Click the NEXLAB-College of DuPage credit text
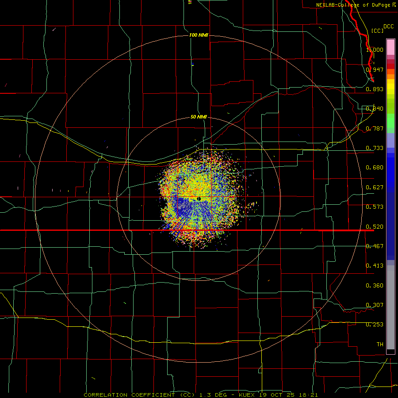 tap(353, 5)
